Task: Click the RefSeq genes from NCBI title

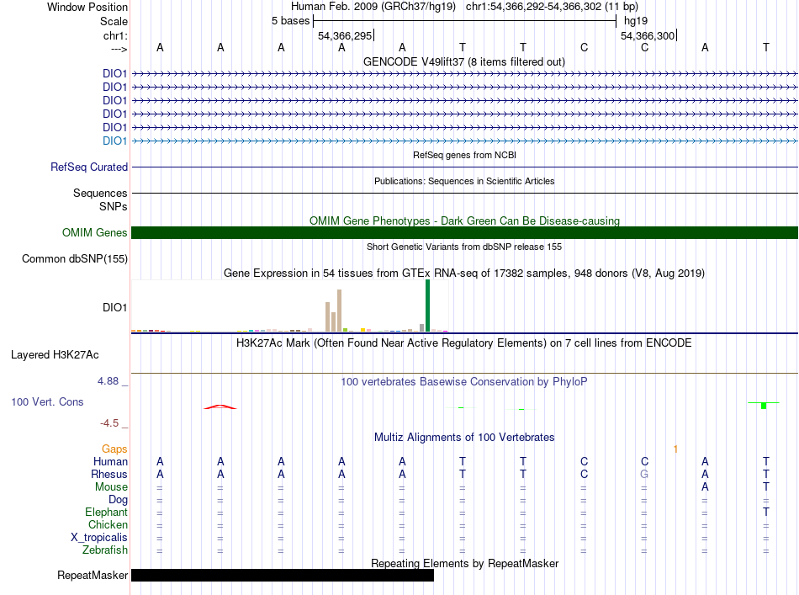Action: tap(464, 155)
